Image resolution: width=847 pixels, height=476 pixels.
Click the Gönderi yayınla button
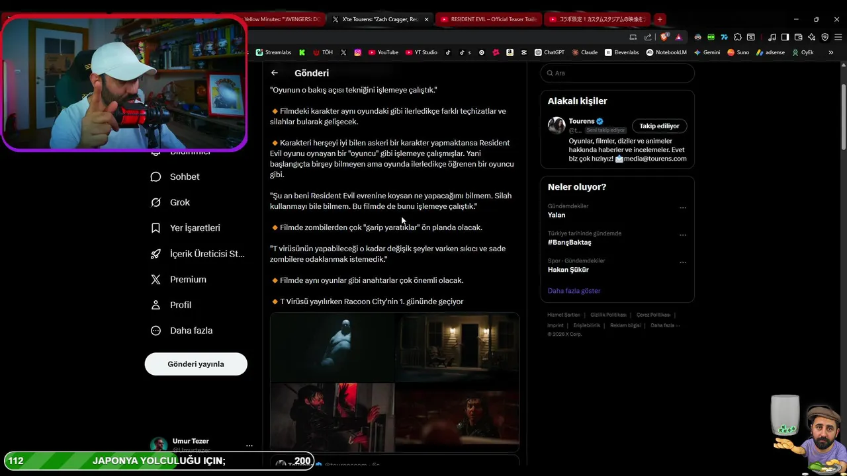coord(196,364)
